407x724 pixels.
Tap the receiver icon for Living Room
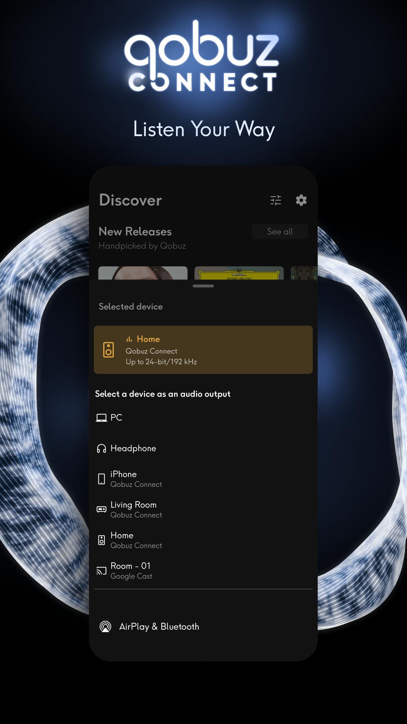click(101, 509)
